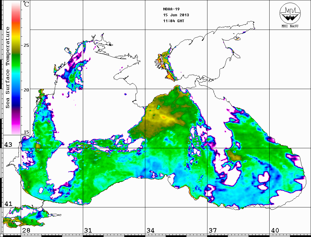Click longitude label 28

[x=26, y=230]
